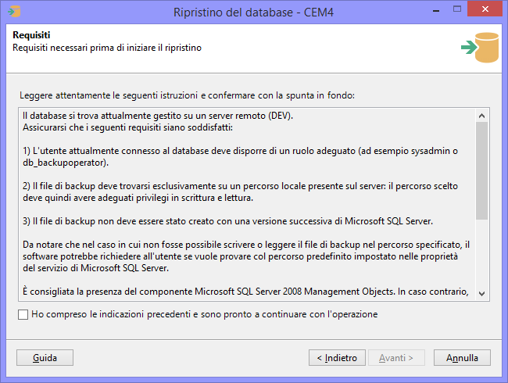
Task: Cancel the restore with the Annulla button
Action: (462, 357)
